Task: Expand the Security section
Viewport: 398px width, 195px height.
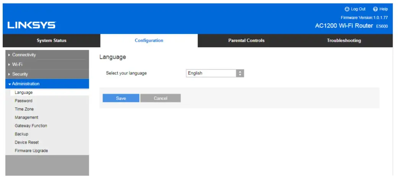Action: pyautogui.click(x=47, y=74)
